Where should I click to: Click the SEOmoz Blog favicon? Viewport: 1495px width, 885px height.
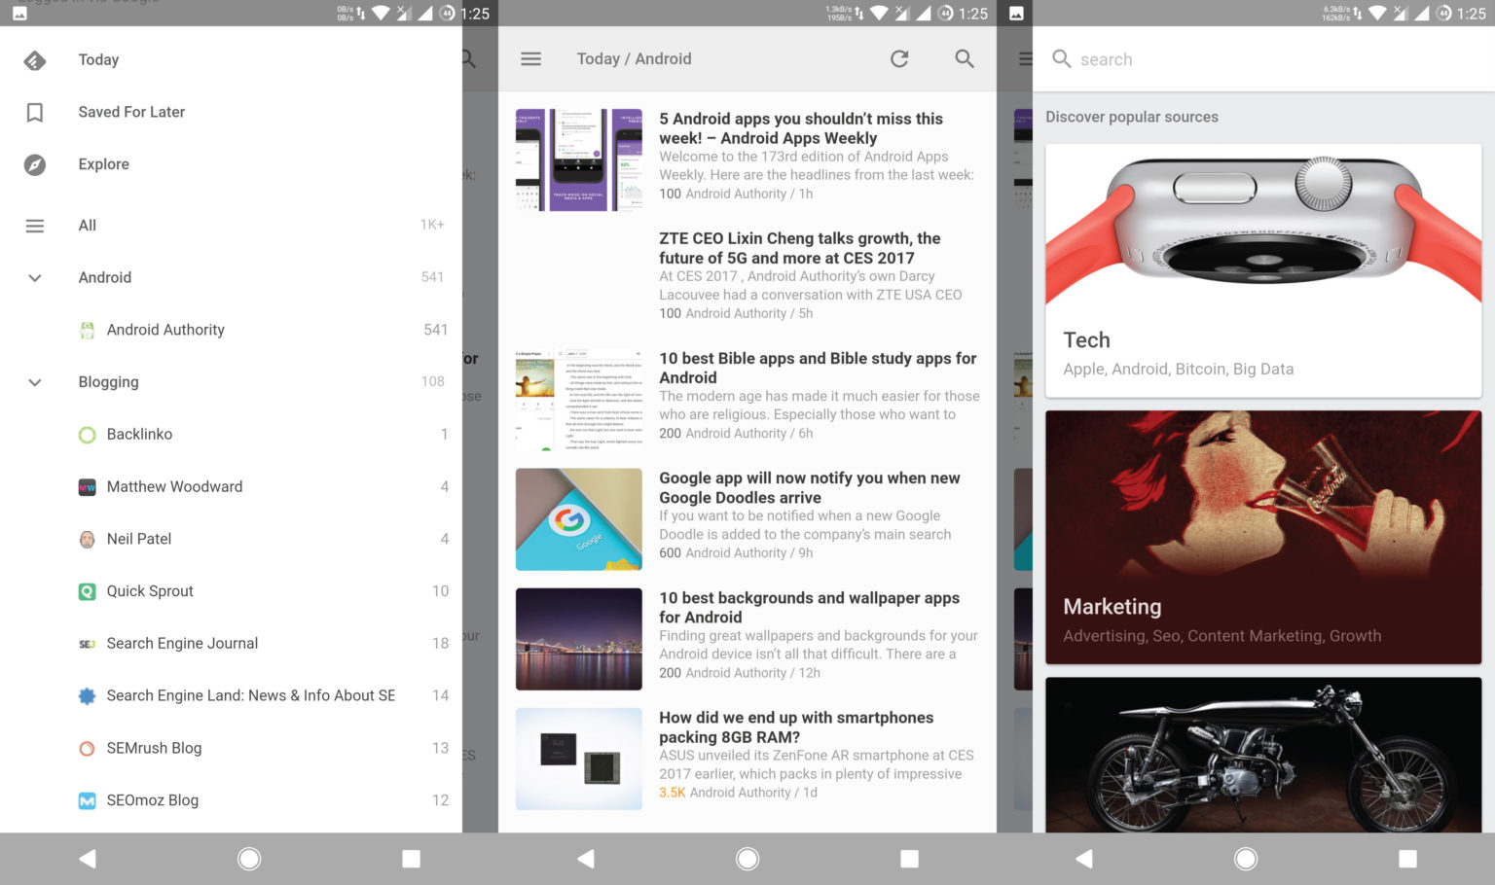tap(87, 799)
